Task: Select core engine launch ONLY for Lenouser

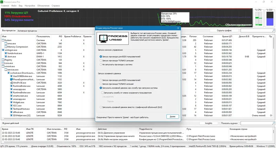Action: [x=101, y=84]
